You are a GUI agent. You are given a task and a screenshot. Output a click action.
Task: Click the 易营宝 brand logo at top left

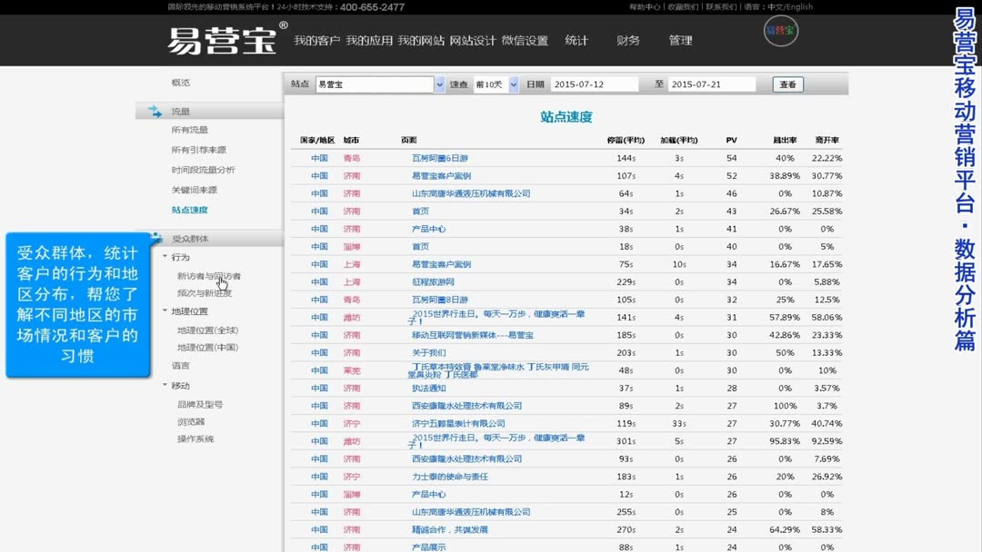click(x=223, y=40)
